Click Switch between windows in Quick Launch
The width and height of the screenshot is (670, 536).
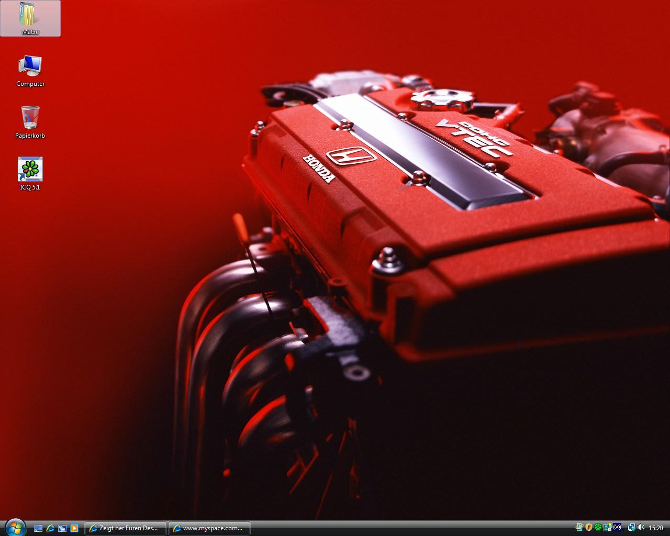click(62, 528)
